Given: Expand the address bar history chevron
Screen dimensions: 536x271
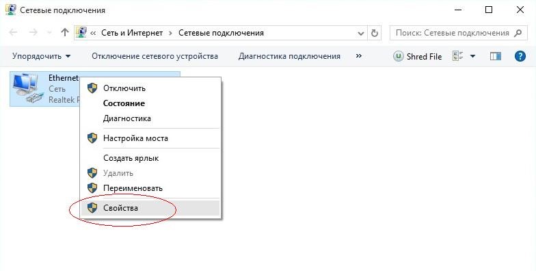Looking at the screenshot, I should click(361, 33).
